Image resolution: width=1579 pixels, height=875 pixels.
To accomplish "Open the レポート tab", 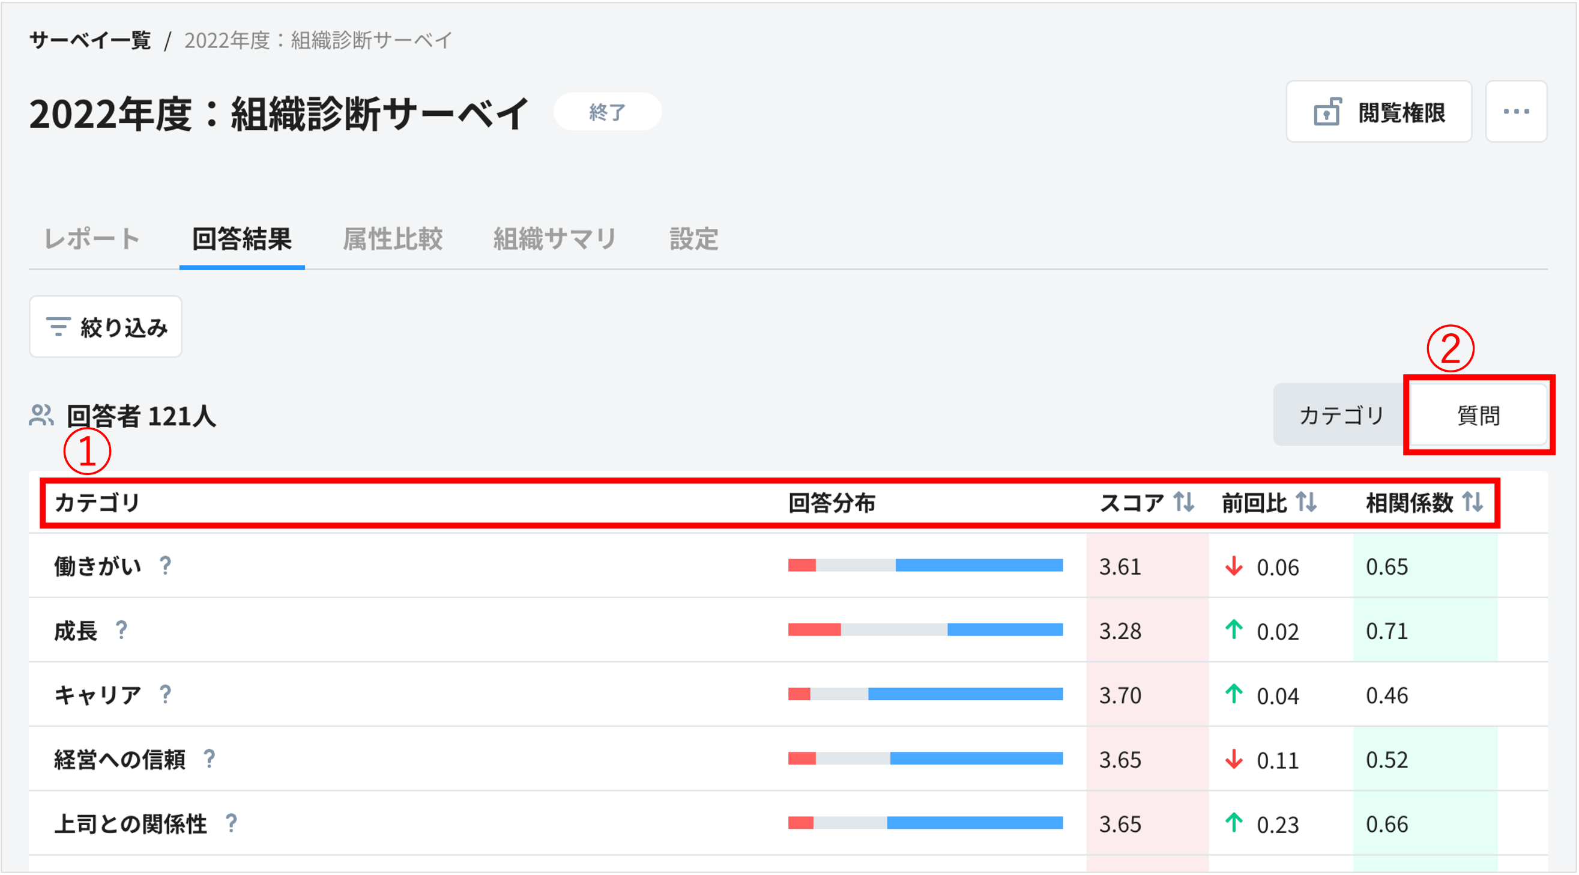I will click(92, 238).
